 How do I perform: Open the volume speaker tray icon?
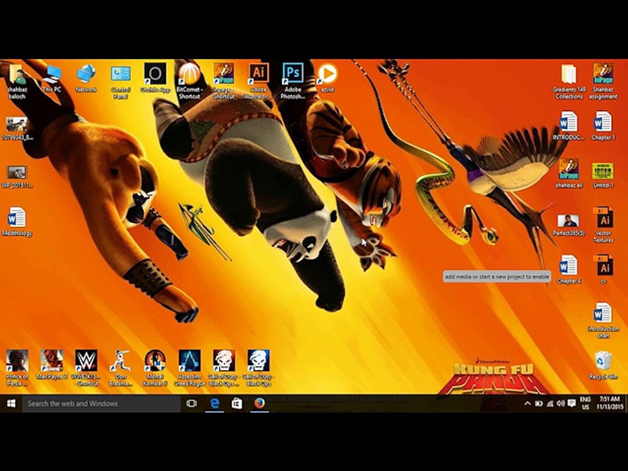[561, 404]
